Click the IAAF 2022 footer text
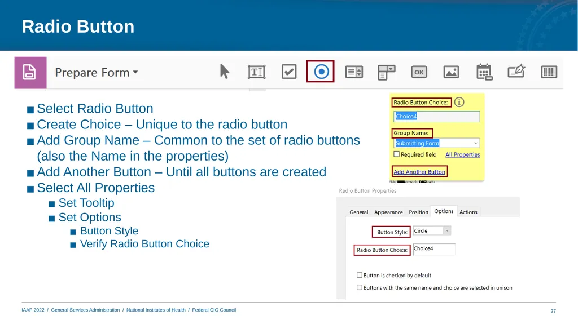578x324 pixels. tap(33, 310)
